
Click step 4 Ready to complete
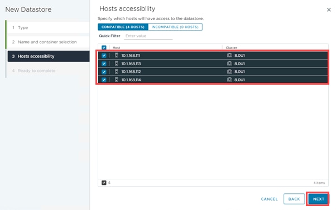[x=49, y=71]
